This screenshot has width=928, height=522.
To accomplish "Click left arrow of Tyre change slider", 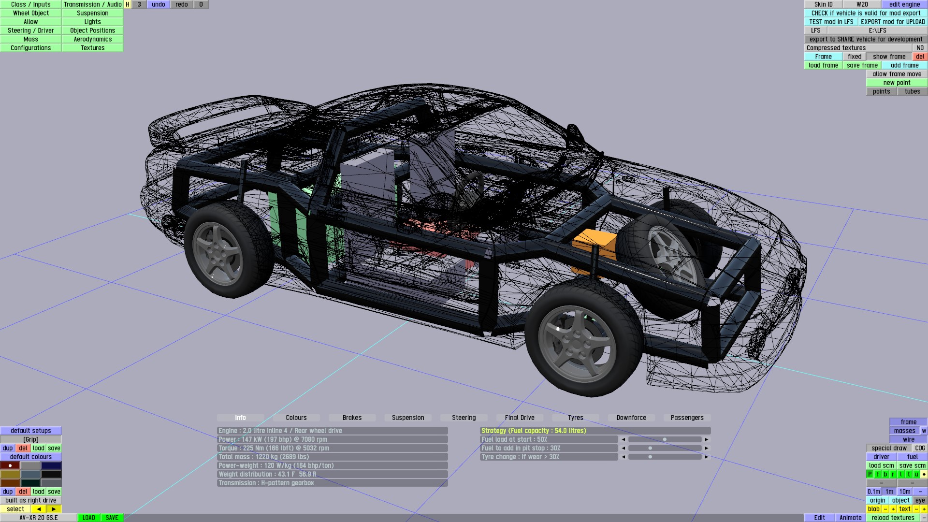I will 623,457.
